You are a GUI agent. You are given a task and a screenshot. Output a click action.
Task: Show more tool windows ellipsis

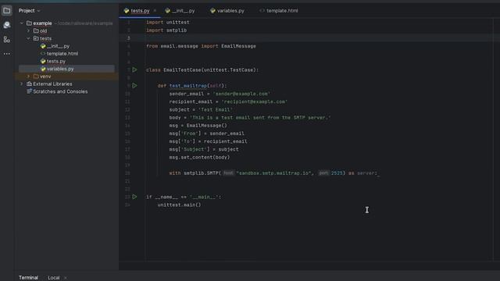[x=6, y=54]
